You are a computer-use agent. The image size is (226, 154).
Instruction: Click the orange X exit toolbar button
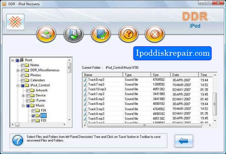click(x=155, y=34)
